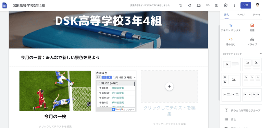Screen dimensions: 262x128
Task: Click the undo arrow icon
Action: pyautogui.click(x=180, y=5)
